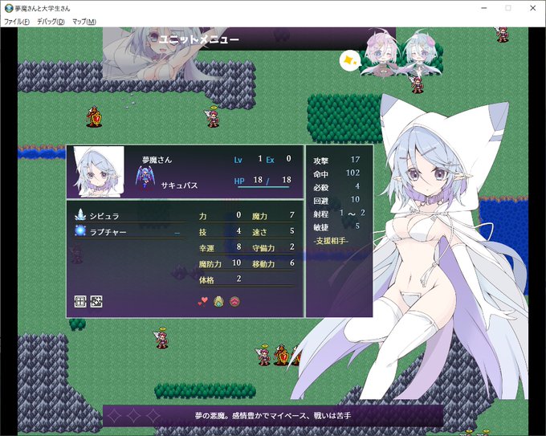Click the shield knight unit on left map
Viewport: 546px width, 436px height.
coord(94,116)
